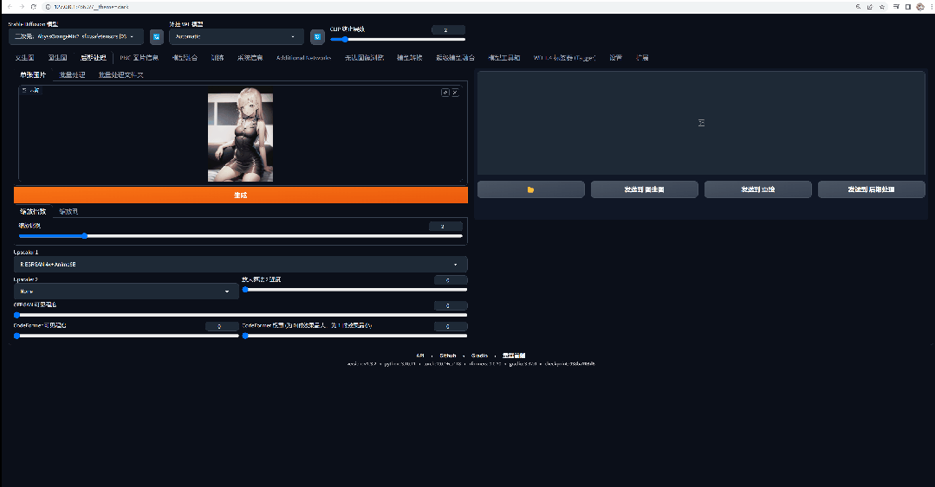
Task: Adjust the CodeFormer visibility slider
Action: (x=126, y=336)
